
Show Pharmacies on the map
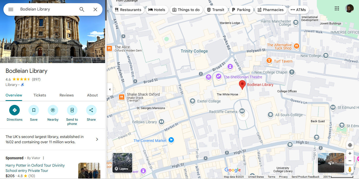(271, 10)
